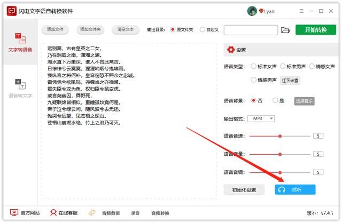This screenshot has height=223, width=342.
Task: Set voice background to 是
Action: 275,100
